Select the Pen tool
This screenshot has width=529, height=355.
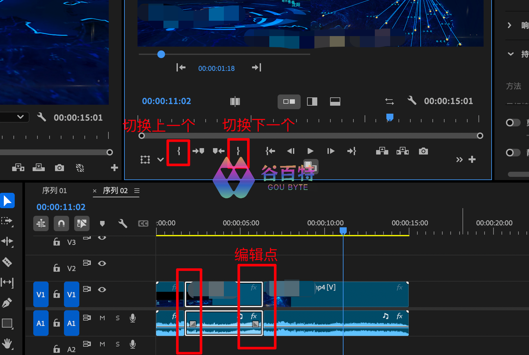pos(7,302)
